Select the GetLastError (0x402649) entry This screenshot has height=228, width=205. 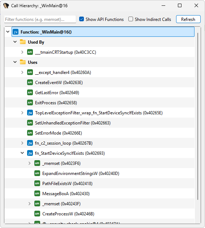[x=57, y=93]
